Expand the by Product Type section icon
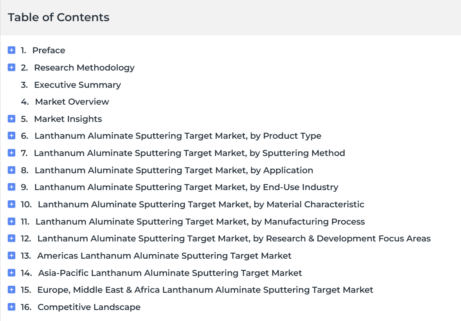The height and width of the screenshot is (321, 461). (11, 136)
